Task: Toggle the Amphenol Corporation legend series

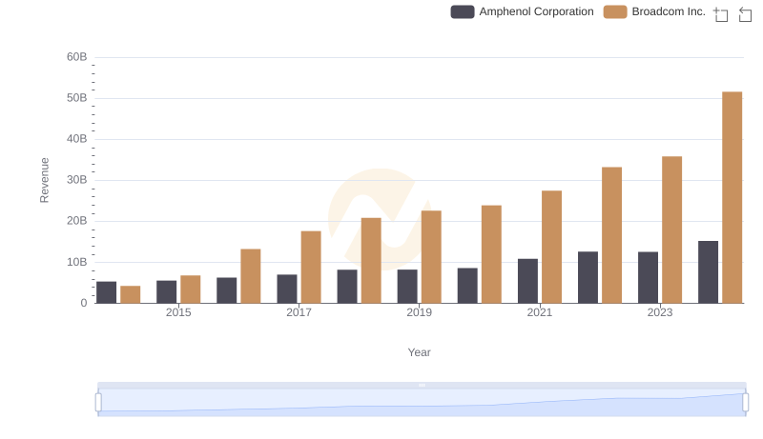Action: tap(522, 11)
